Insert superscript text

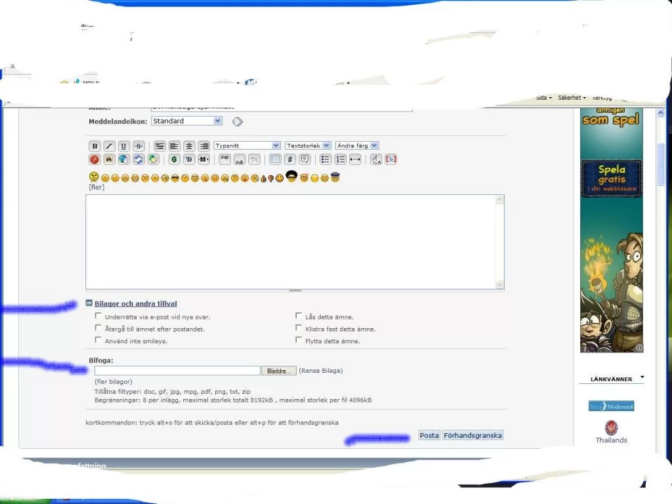coord(224,157)
